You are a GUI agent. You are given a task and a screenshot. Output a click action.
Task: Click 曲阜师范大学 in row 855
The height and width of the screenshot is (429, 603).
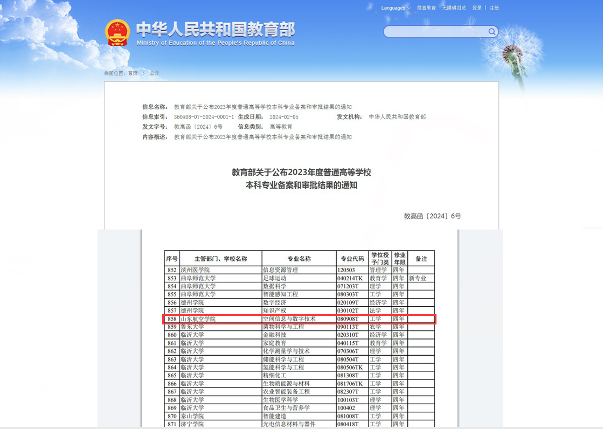click(x=198, y=294)
